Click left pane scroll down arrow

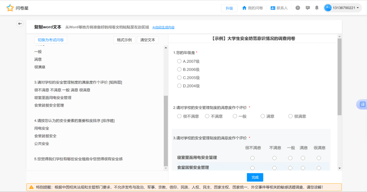[166, 168]
